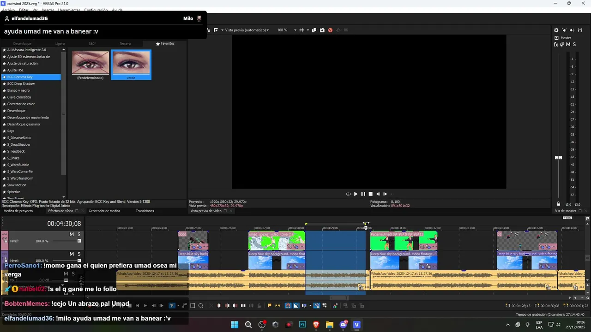Image resolution: width=591 pixels, height=332 pixels.
Task: Adjust first video track Nivel slider
Action: (x=79, y=241)
